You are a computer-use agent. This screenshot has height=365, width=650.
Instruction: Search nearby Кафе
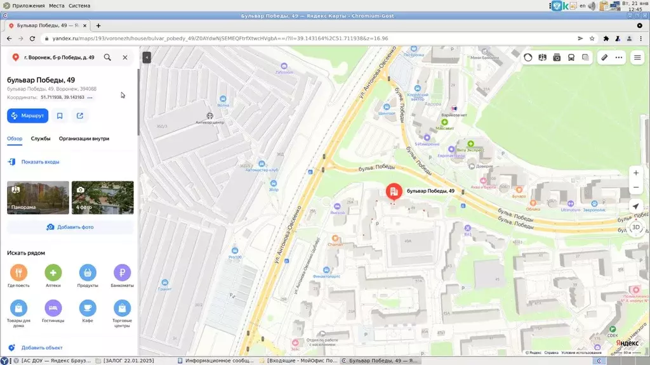pos(88,311)
